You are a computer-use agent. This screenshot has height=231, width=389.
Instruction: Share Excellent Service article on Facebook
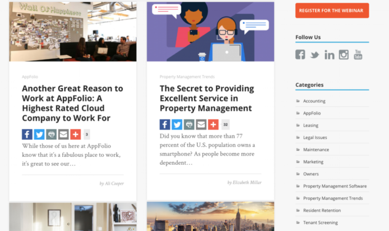coord(165,125)
